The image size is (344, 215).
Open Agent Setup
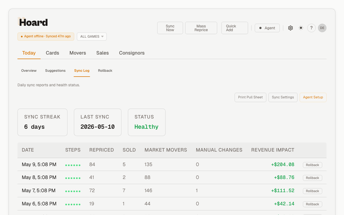click(x=313, y=97)
